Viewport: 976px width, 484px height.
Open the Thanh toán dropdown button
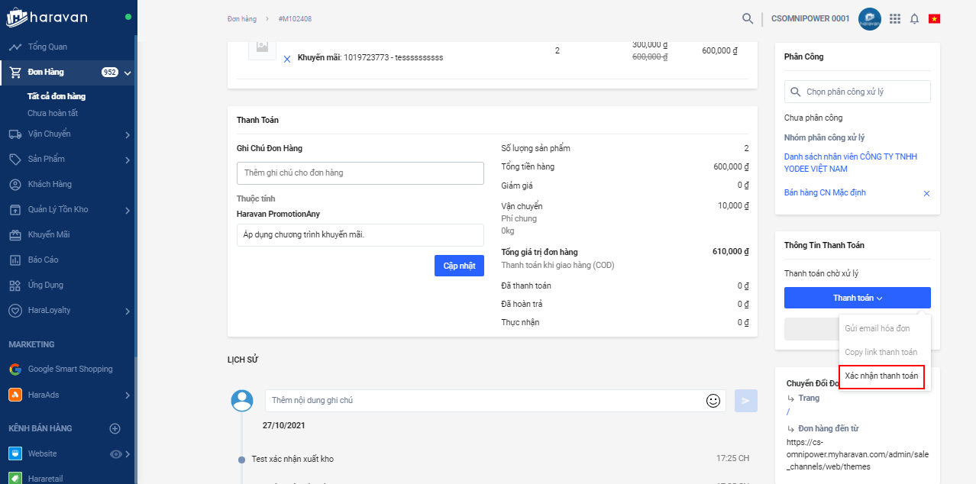pyautogui.click(x=857, y=298)
